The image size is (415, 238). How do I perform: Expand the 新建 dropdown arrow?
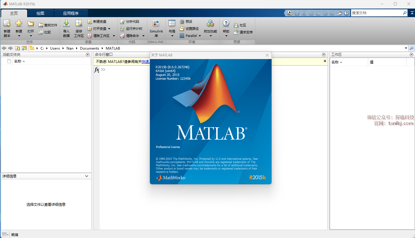(19, 36)
